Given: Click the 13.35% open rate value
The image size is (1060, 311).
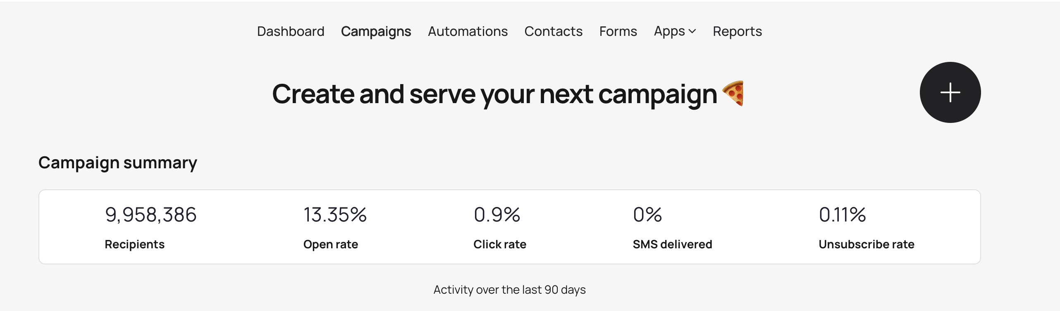Looking at the screenshot, I should click(x=335, y=215).
